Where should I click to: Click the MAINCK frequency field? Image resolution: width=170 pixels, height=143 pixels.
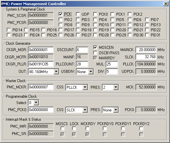point(146,50)
